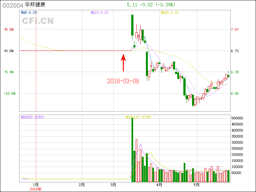Screen dimensions: 256x192
Task: Click the 2月 month label
Action: point(82,185)
